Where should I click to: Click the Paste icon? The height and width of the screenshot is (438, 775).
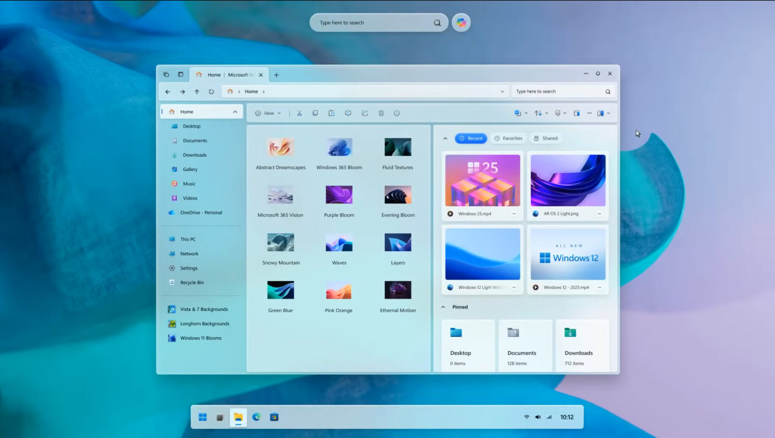tap(331, 113)
